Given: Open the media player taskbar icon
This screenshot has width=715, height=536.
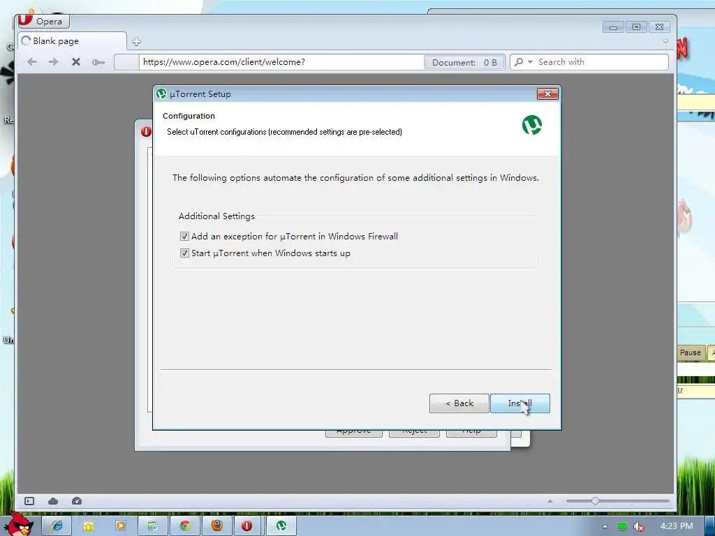Looking at the screenshot, I should pos(121,526).
